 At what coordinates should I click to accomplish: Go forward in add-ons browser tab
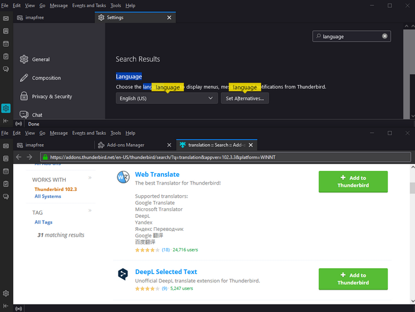[x=30, y=157]
